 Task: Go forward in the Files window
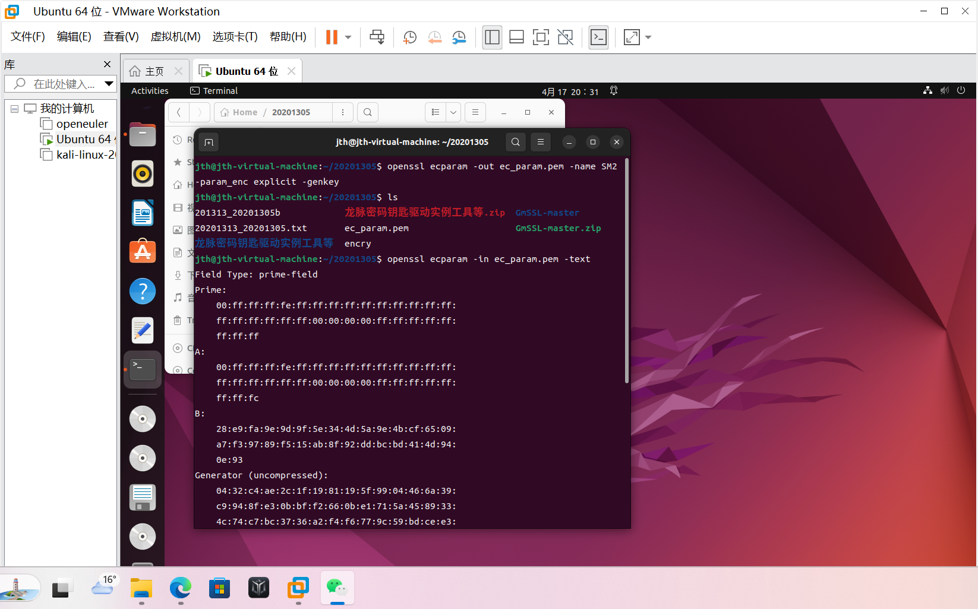tap(200, 112)
